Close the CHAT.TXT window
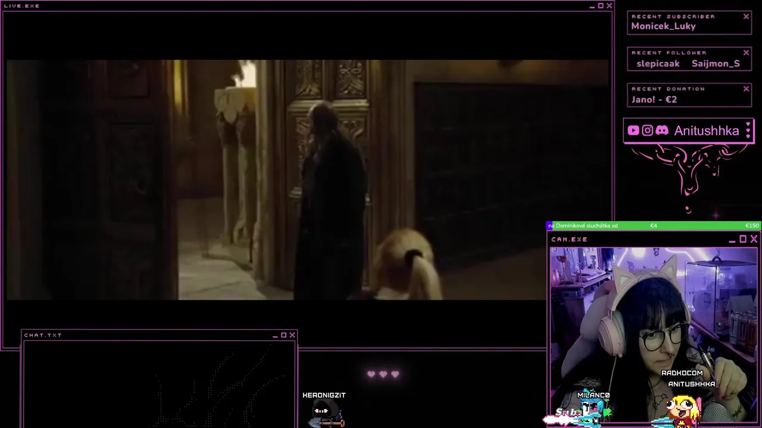This screenshot has height=428, width=762. pyautogui.click(x=292, y=335)
